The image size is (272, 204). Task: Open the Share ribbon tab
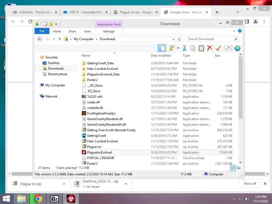72,31
